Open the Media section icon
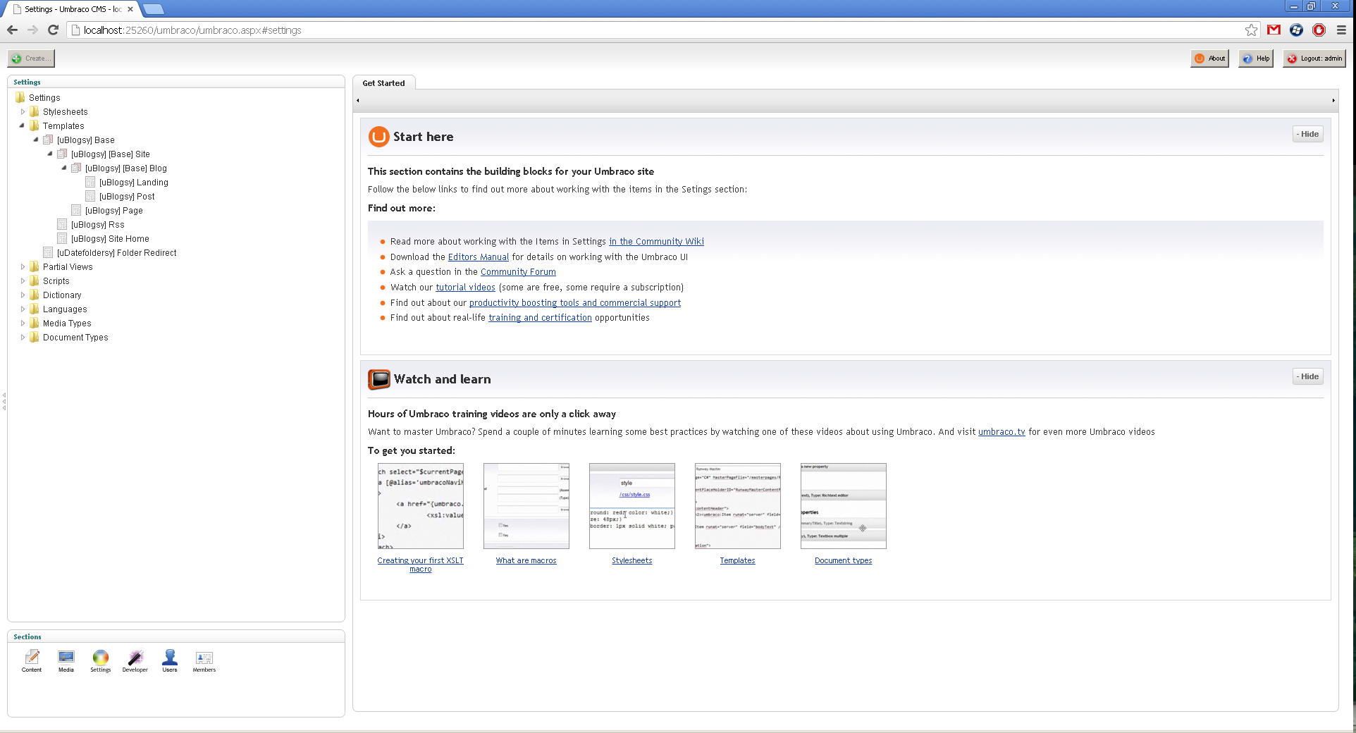 point(66,660)
